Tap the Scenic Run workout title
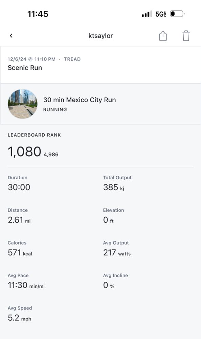The width and height of the screenshot is (201, 339). click(25, 68)
